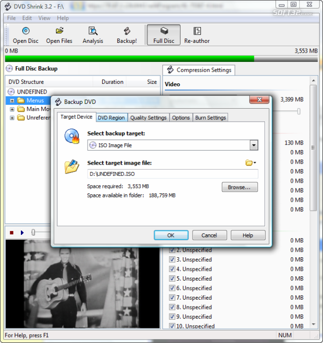Expand the Main Movie tree node
This screenshot has height=343, width=323.
coord(12,109)
